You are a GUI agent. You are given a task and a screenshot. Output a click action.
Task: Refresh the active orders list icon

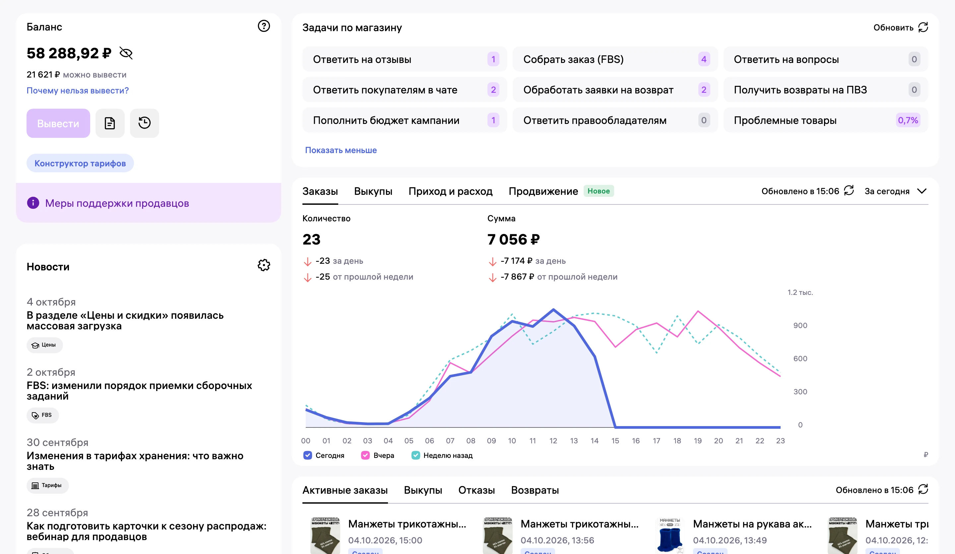coord(923,489)
